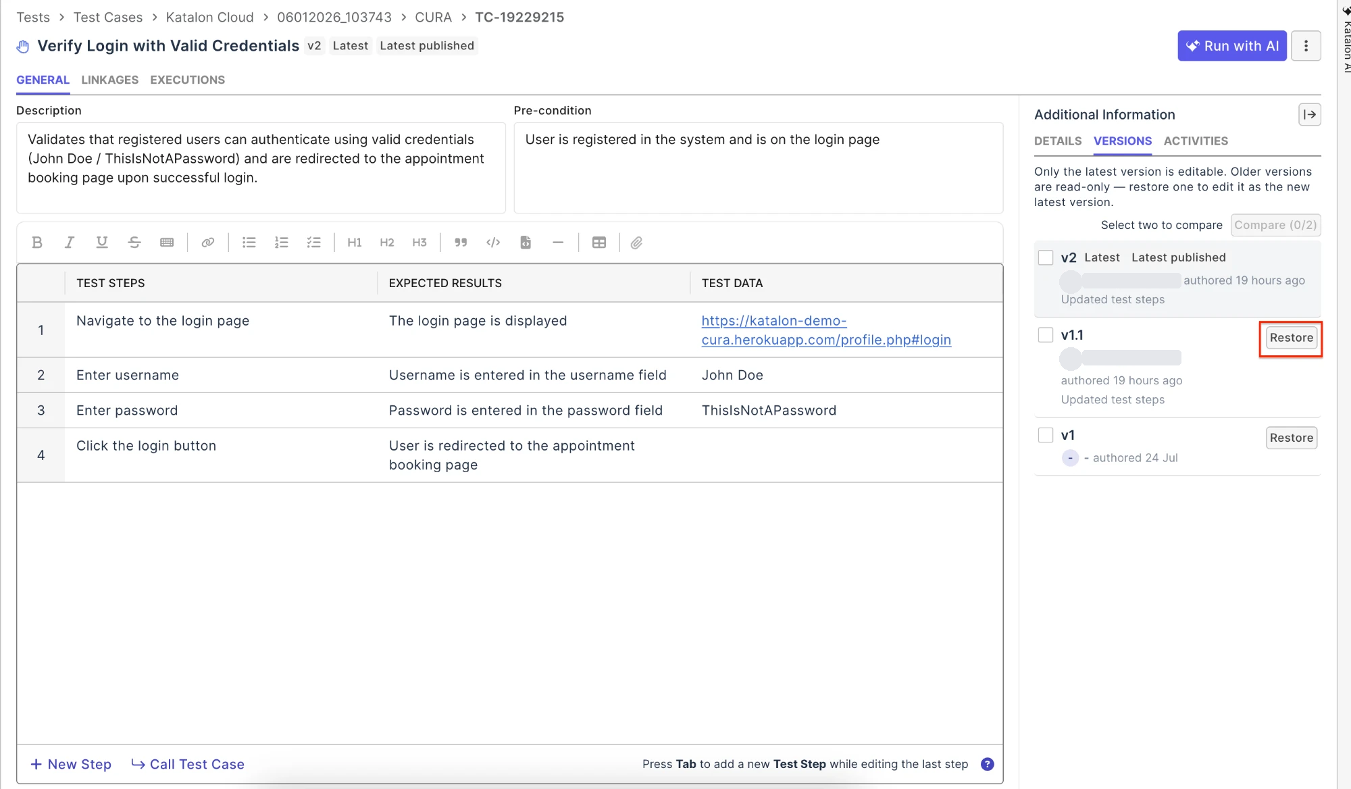Insert a block quote
This screenshot has width=1351, height=789.
[x=461, y=243]
